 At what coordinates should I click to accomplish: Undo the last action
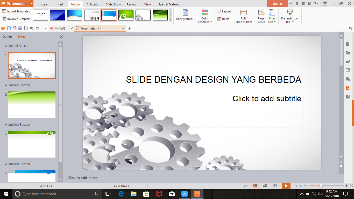[32, 28]
